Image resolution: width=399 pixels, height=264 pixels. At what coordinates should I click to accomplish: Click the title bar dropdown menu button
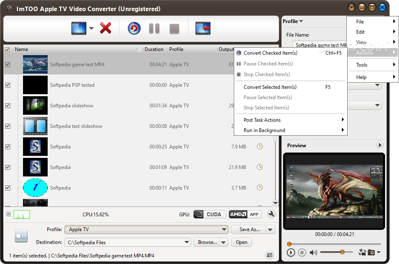(352, 7)
